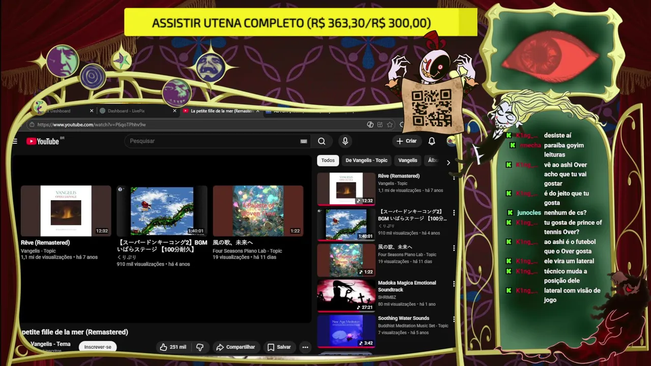Bookmark page with the star icon
This screenshot has height=366, width=651.
coord(390,125)
